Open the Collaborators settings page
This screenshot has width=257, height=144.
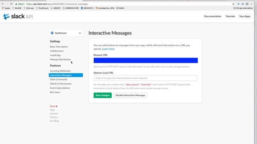coord(57,51)
